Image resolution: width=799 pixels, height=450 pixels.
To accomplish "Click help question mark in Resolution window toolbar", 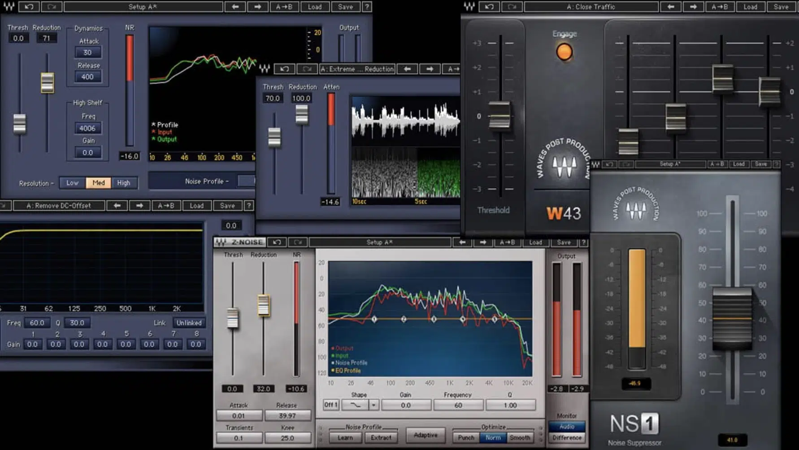I will [367, 7].
